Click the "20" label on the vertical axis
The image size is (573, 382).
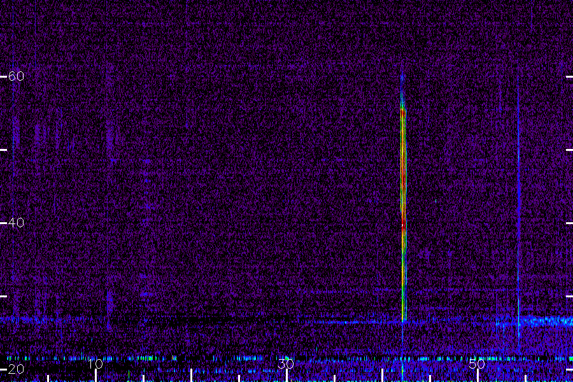16,369
